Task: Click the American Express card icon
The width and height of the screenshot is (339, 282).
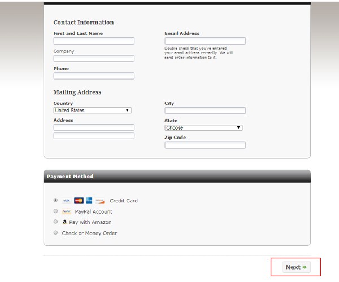Action: pos(89,201)
